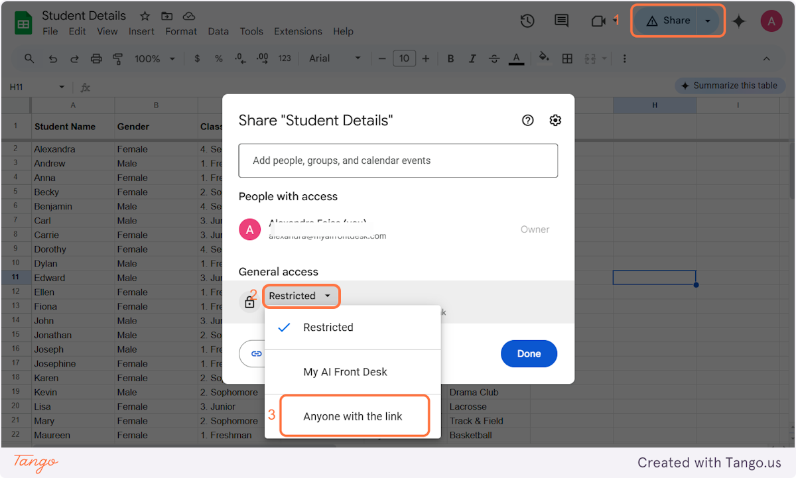Open the Google Sheets home icon
The width and height of the screenshot is (796, 478).
coord(24,24)
